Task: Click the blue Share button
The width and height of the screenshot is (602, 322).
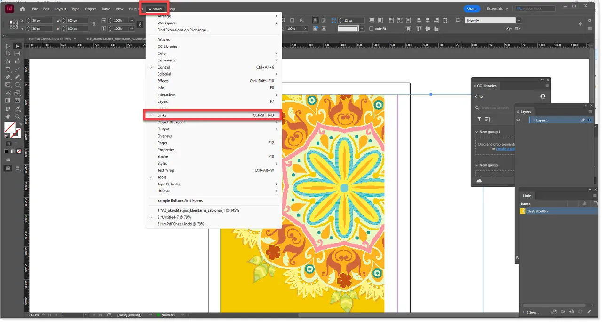Action: click(471, 8)
